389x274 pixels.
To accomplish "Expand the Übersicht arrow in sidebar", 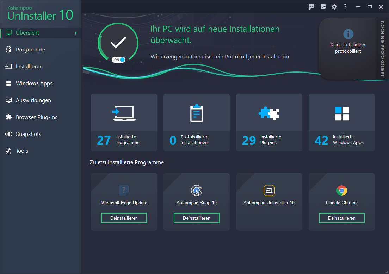I will [x=76, y=33].
